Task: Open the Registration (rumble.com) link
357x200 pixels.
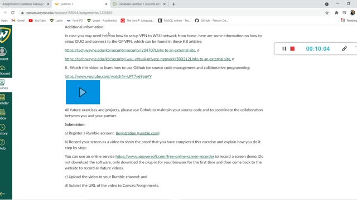Action: coord(138,133)
